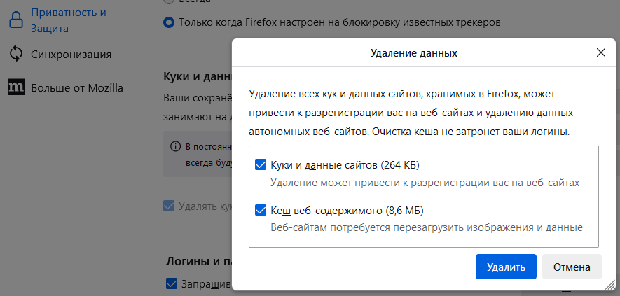620x296 pixels.
Task: Click the Удалить button
Action: (x=506, y=267)
